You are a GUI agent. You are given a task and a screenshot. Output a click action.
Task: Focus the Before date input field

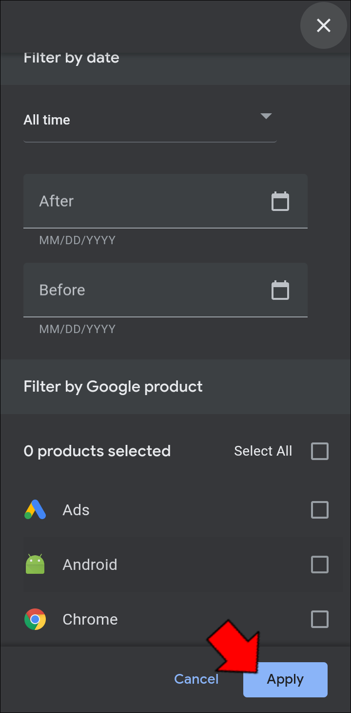pos(146,290)
